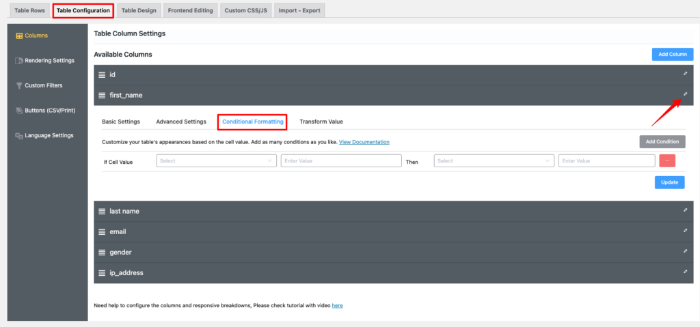Focus the Then Enter Value field
Image resolution: width=700 pixels, height=327 pixels.
607,161
